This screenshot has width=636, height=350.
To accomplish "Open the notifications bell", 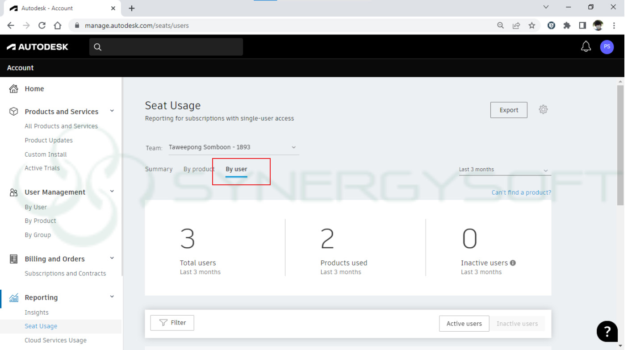I will [x=586, y=46].
